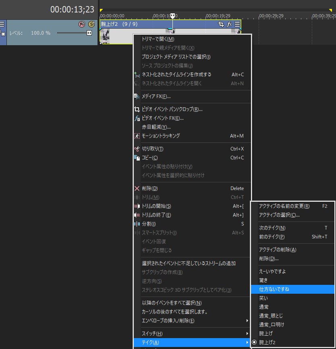Open the event FX icon on clip header
336x349 pixels.
click(229, 24)
